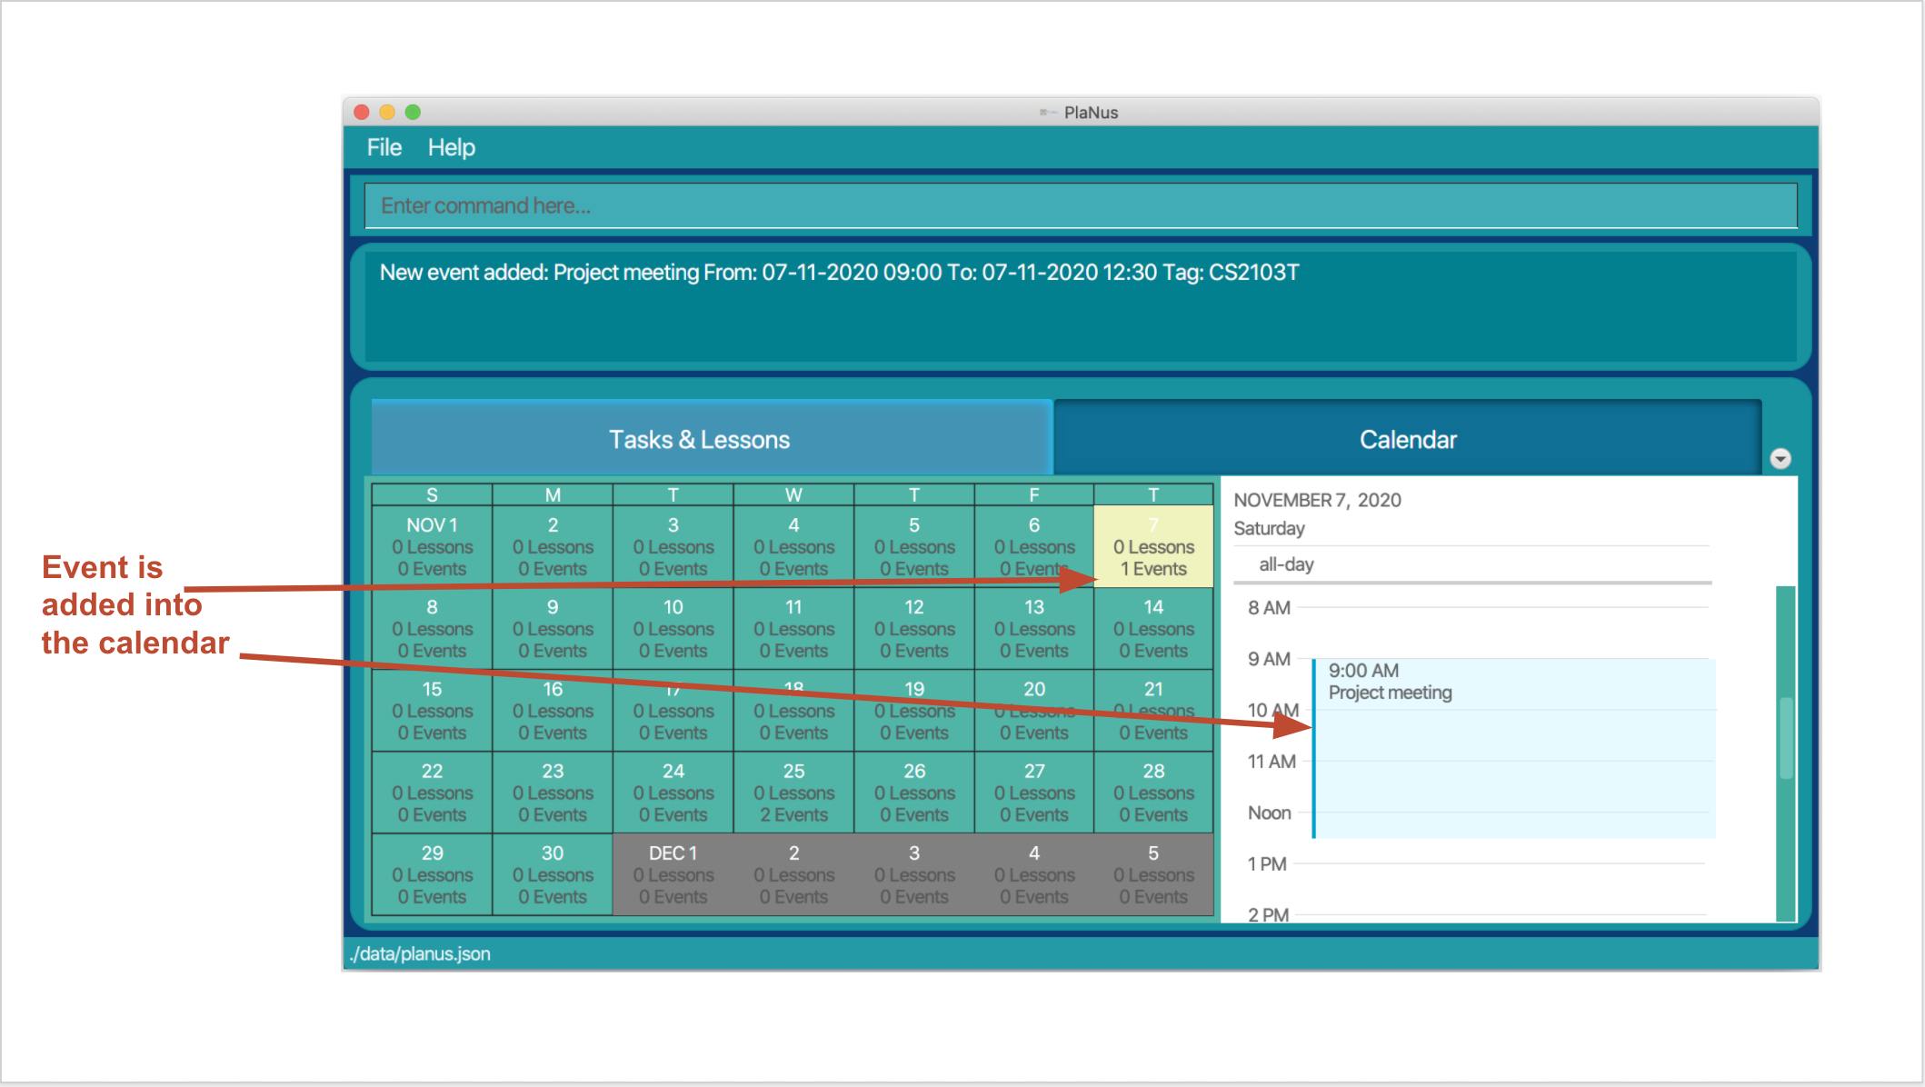Click the Noon time label

(x=1269, y=813)
